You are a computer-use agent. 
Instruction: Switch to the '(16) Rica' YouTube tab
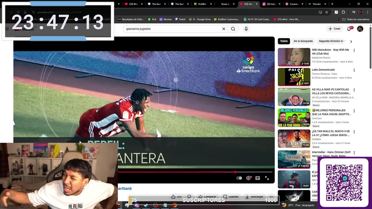(x=133, y=4)
